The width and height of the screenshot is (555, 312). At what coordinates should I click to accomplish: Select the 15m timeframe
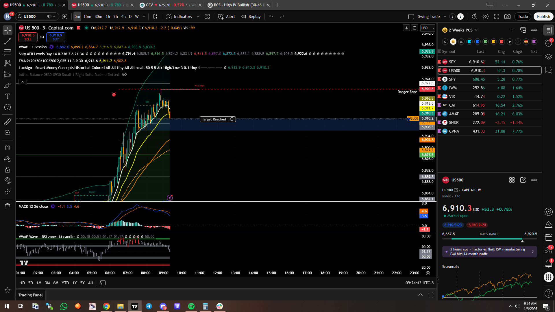pos(87,16)
